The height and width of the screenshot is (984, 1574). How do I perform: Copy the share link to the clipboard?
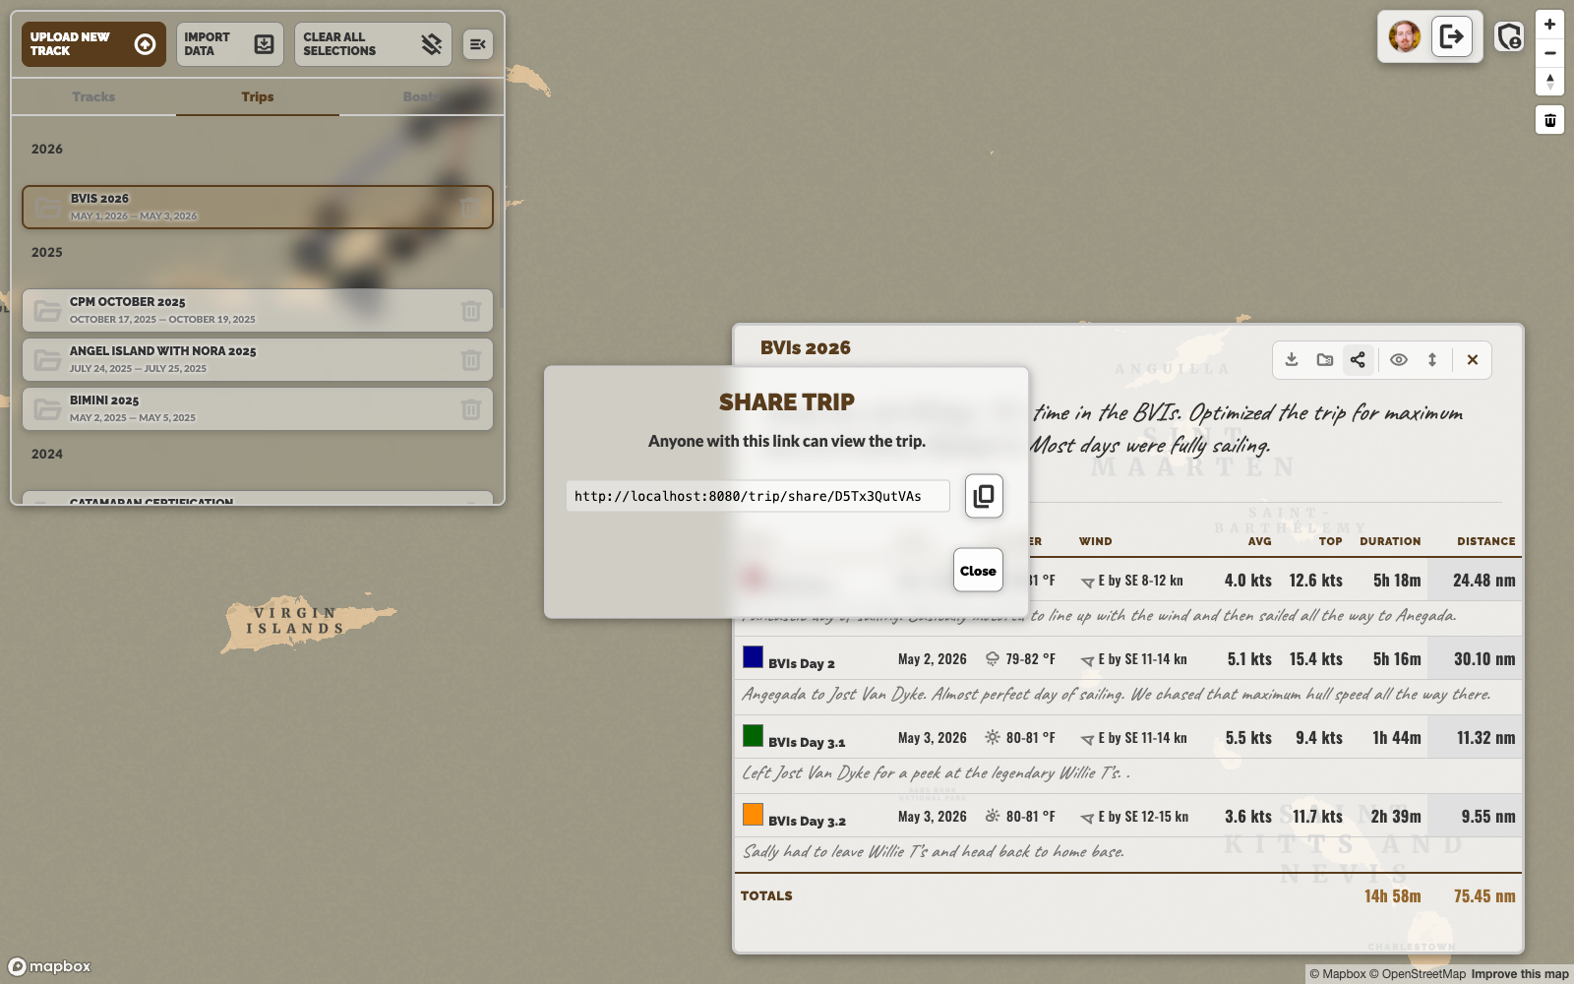(x=984, y=496)
